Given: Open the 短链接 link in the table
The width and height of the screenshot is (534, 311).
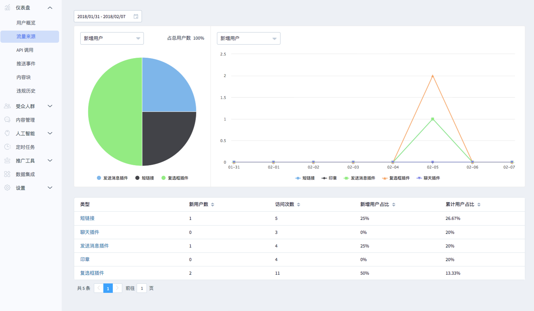Looking at the screenshot, I should coord(87,218).
